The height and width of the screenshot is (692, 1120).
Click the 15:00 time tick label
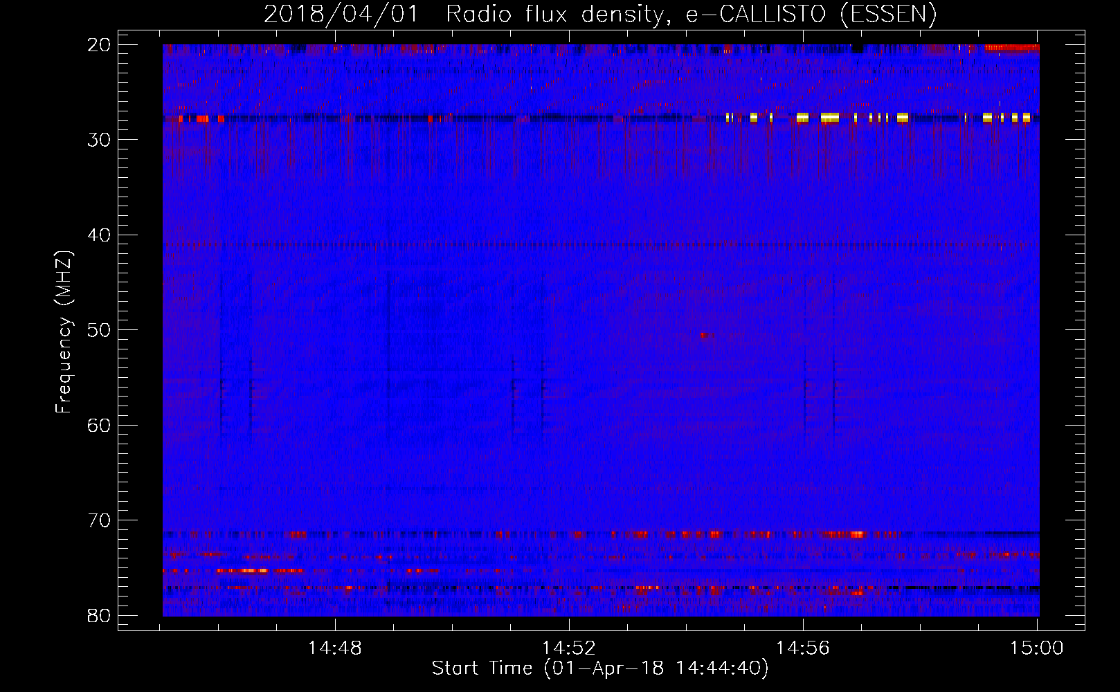tap(1036, 648)
